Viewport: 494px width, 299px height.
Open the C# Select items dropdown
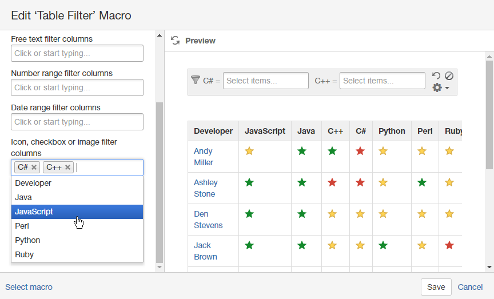point(265,81)
